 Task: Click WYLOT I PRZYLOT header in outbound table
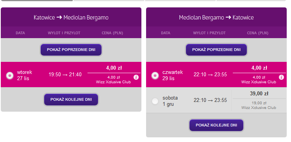[64, 33]
